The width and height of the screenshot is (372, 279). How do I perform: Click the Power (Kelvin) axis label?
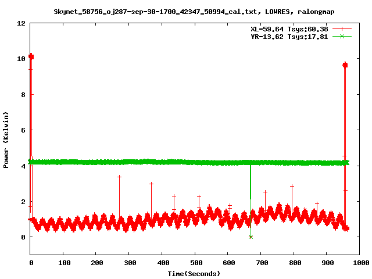coord(6,140)
